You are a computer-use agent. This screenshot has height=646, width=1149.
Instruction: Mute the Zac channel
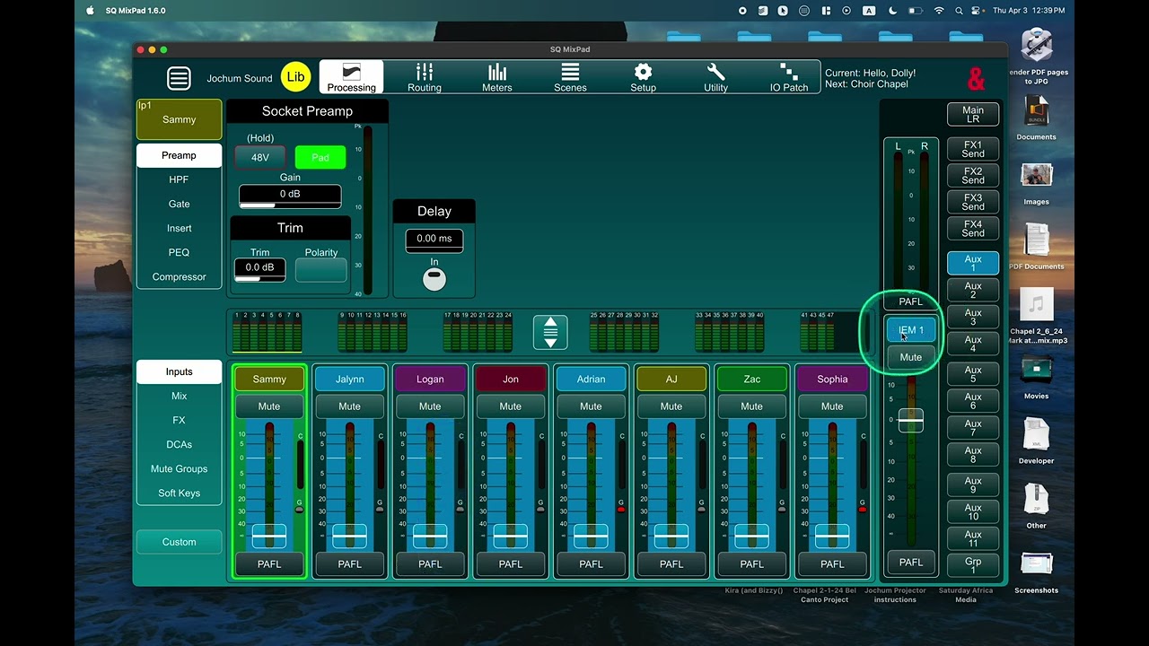click(x=751, y=406)
